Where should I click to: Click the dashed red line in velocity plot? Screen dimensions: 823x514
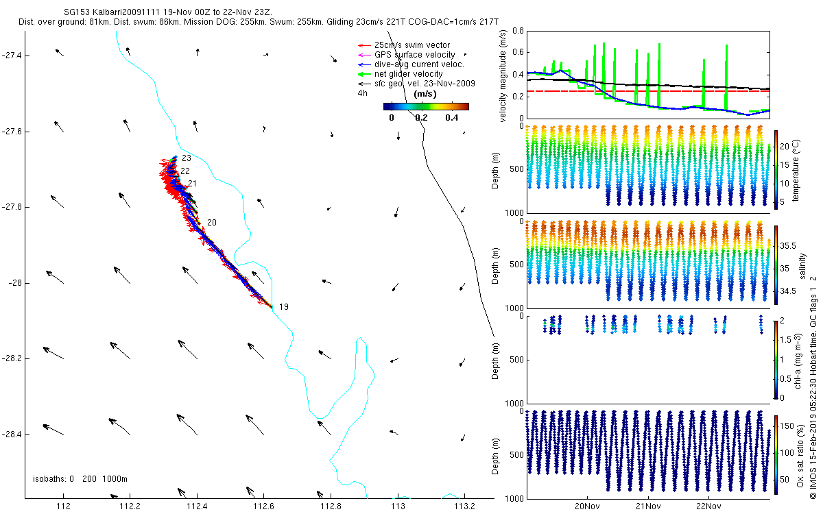point(648,90)
